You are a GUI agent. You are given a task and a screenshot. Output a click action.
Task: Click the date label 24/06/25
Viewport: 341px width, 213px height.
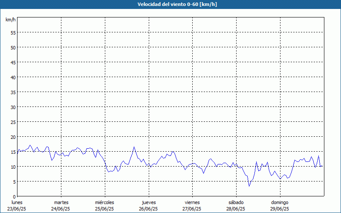[x=61, y=209]
